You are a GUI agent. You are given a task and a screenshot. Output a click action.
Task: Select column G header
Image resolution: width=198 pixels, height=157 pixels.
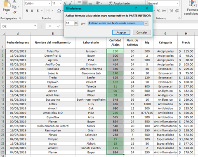(165, 34)
